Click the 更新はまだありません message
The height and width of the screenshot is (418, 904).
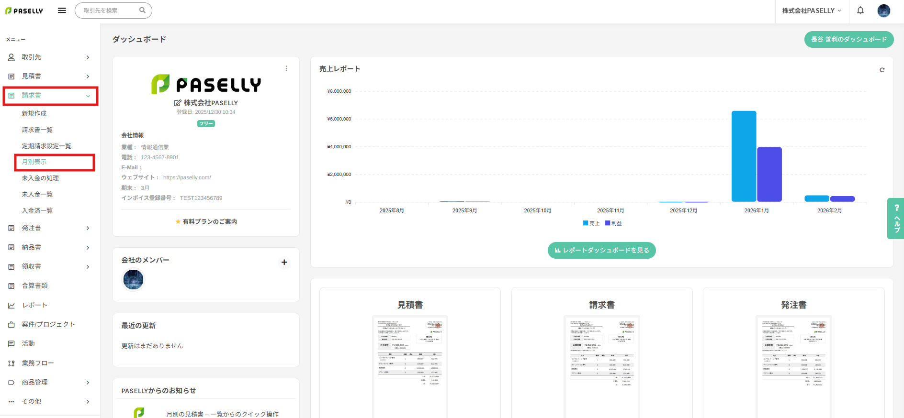click(152, 346)
